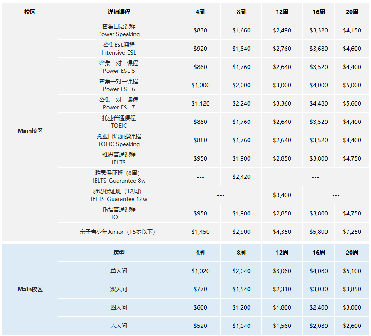371x336 pixels.
Task: Click the 详细课程 column header
Action: [119, 12]
